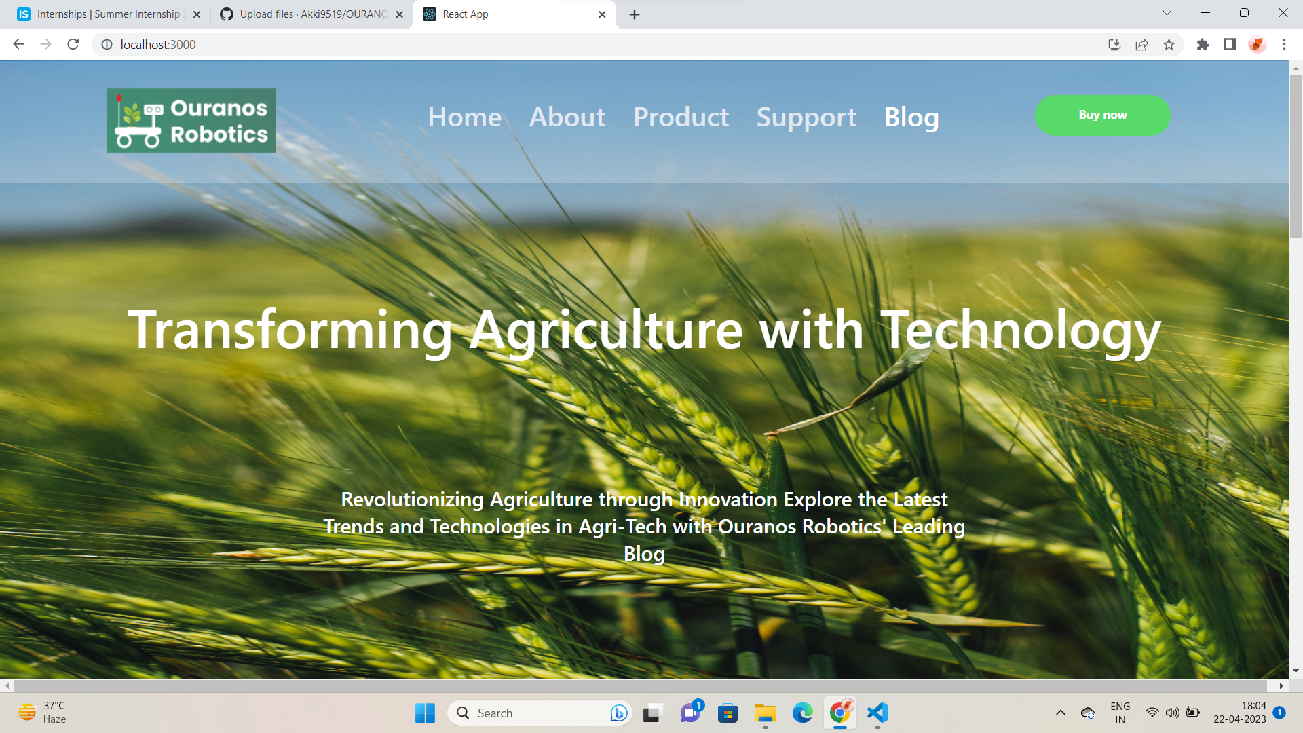This screenshot has height=733, width=1303.
Task: Go back with browser back arrow
Action: click(x=18, y=44)
